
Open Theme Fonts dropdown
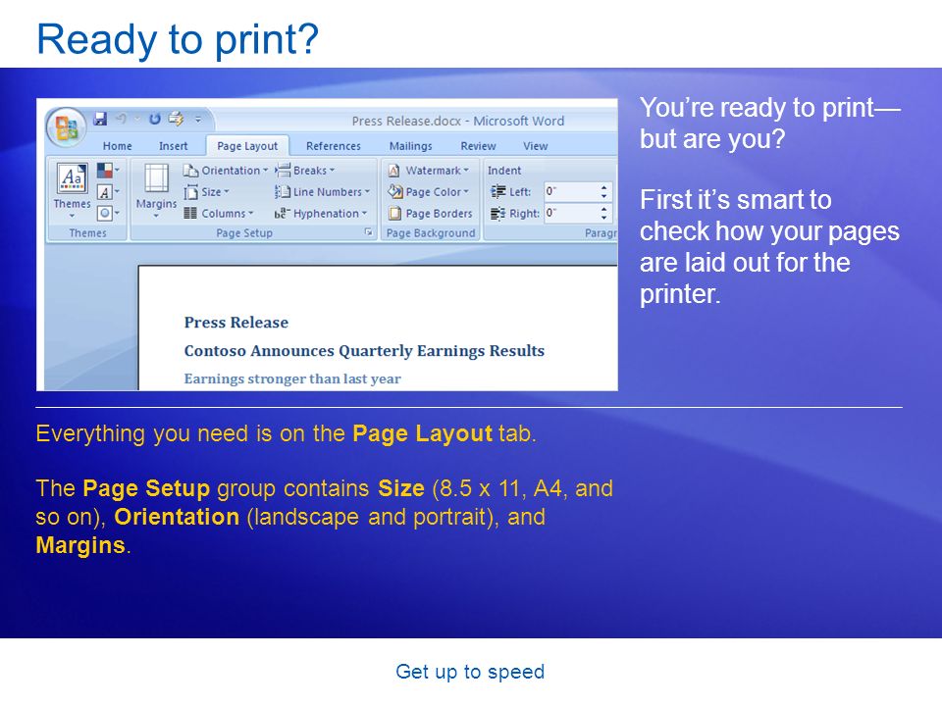pos(108,192)
